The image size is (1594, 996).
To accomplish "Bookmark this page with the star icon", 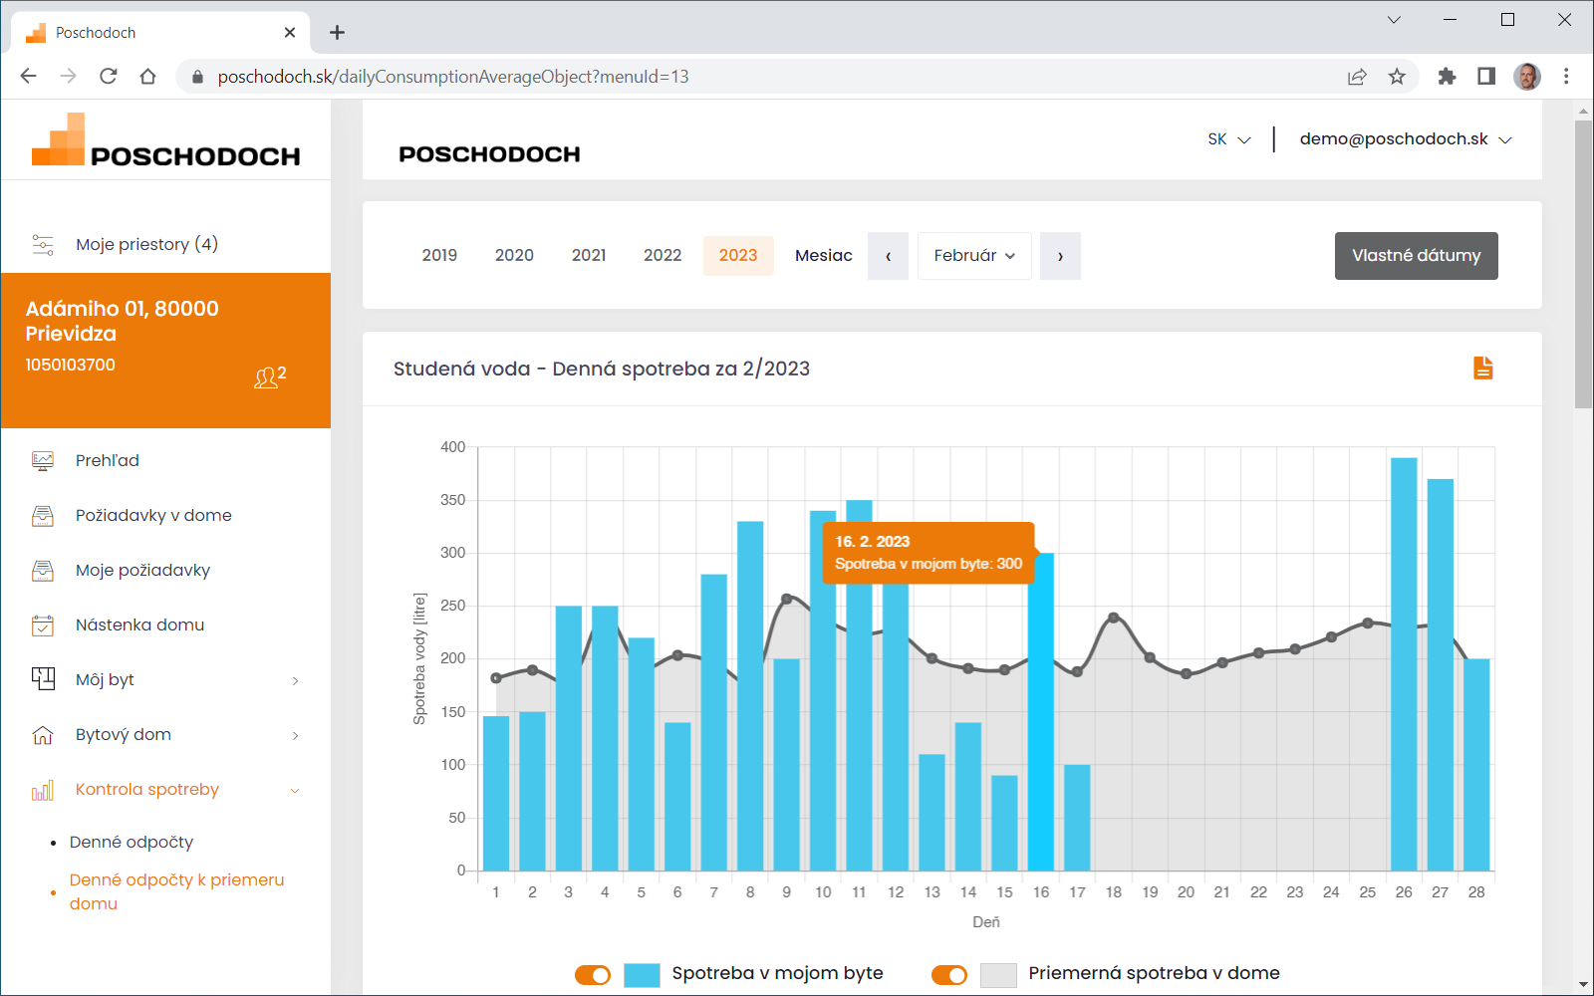I will [1397, 77].
